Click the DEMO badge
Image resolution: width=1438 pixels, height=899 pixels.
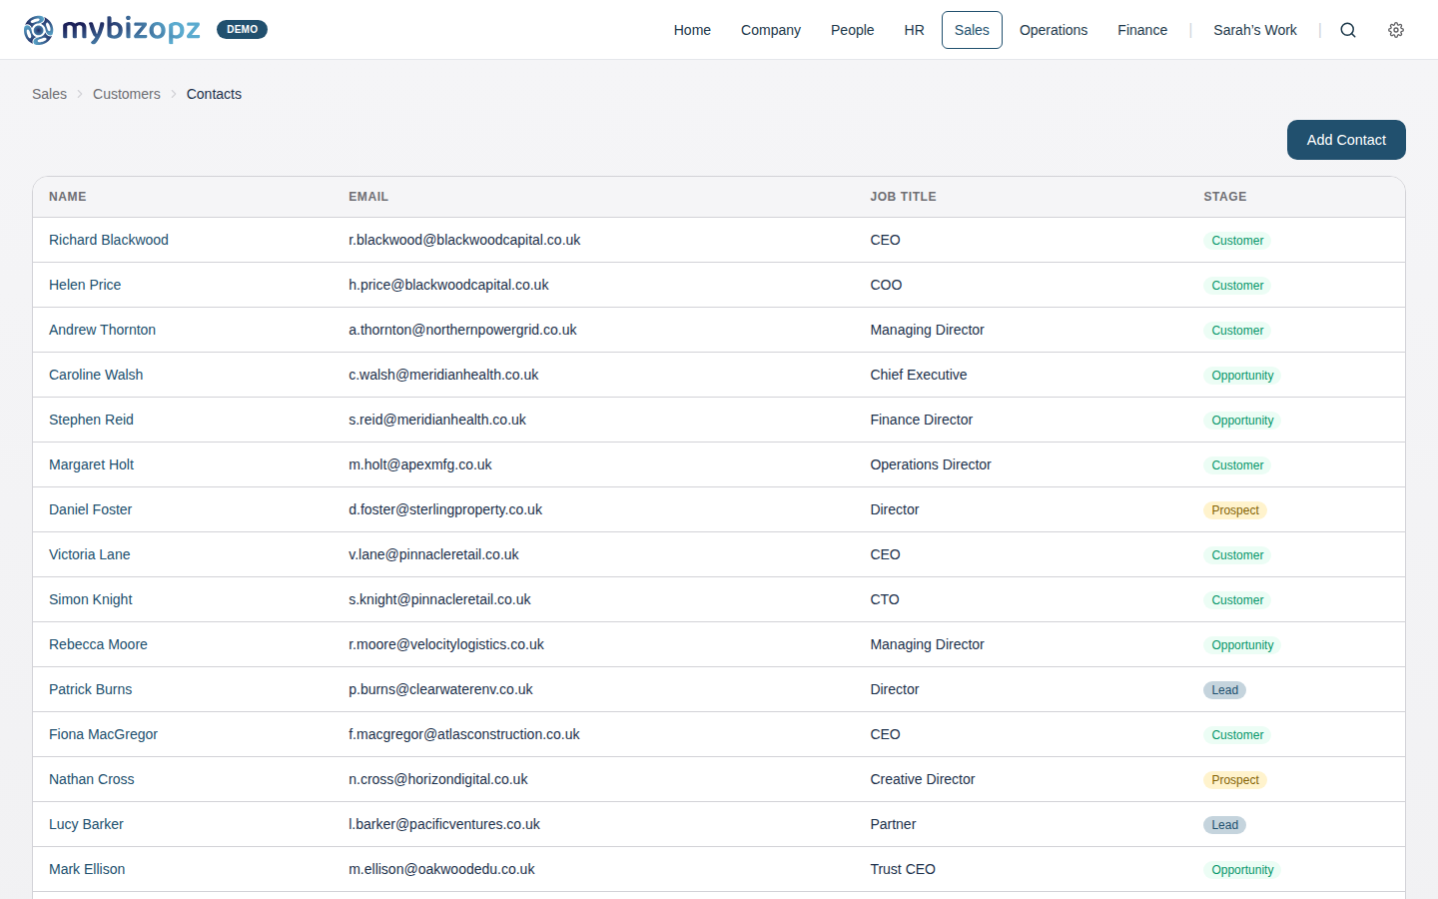point(242,29)
